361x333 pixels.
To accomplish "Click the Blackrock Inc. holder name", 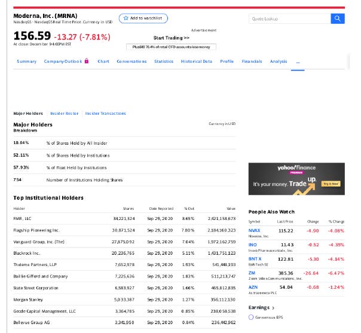I will (x=27, y=253).
